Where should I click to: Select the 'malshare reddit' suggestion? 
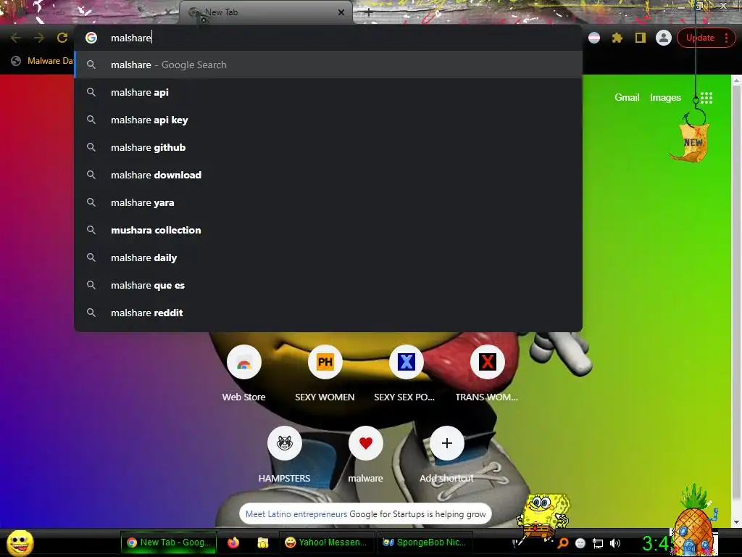[x=328, y=312]
